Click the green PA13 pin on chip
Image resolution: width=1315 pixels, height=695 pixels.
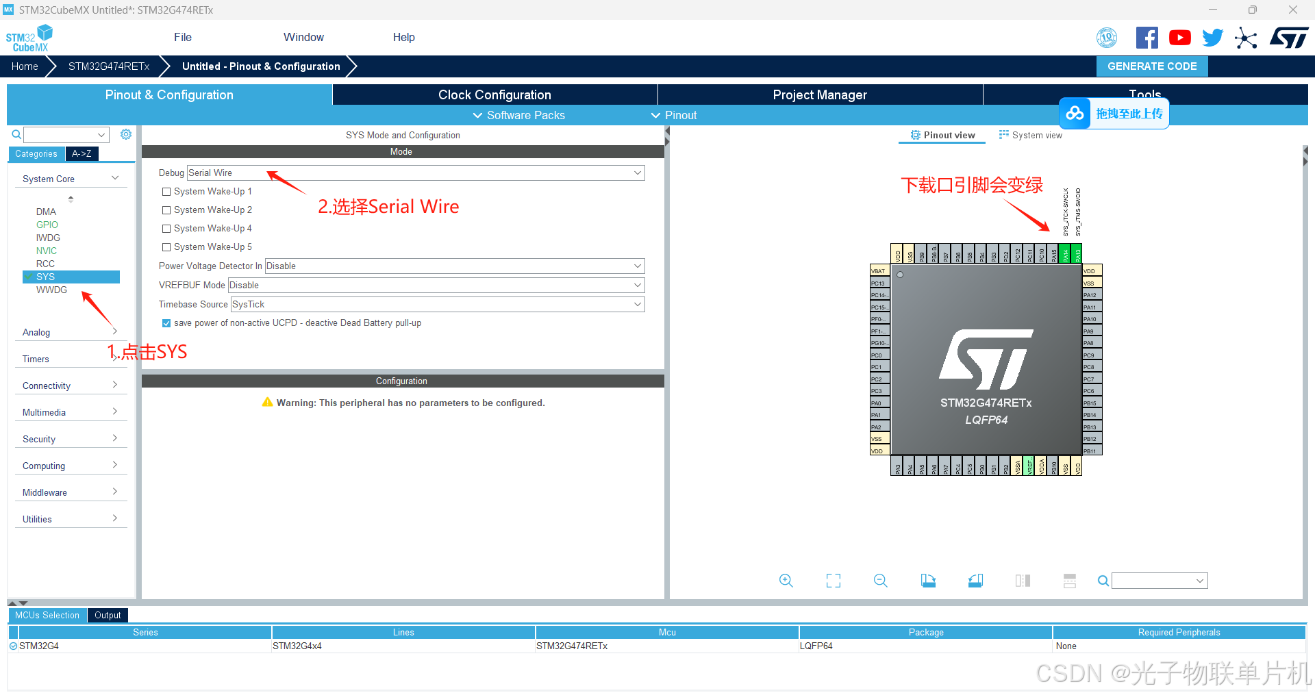tap(1077, 253)
